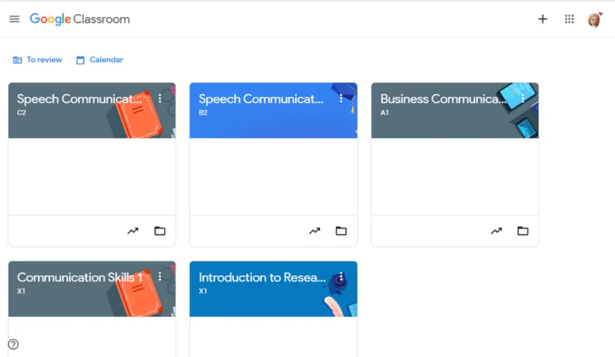Open gradebook trend icon for Speech Communication B2
The height and width of the screenshot is (357, 615).
click(x=315, y=231)
